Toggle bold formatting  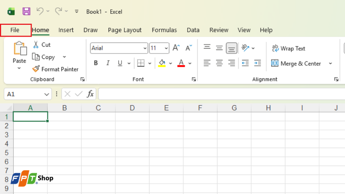(96, 63)
